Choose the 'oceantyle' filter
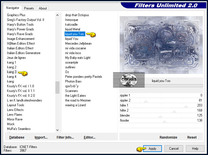The width and height of the screenshot is (208, 155). point(72,62)
